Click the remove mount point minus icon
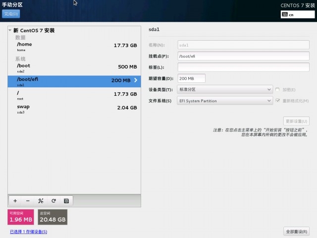317x238 pixels. [28, 201]
